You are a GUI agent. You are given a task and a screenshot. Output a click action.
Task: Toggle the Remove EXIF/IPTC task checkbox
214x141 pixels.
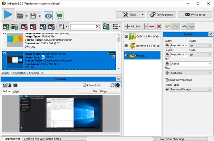(126, 46)
